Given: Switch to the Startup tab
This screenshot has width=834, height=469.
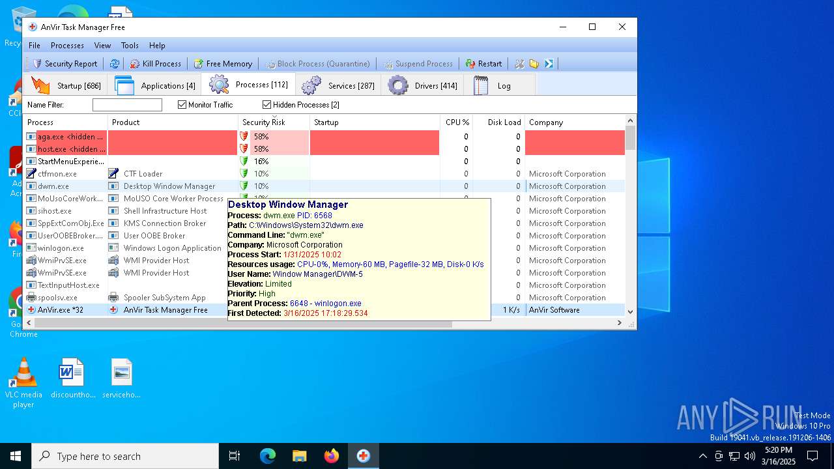Looking at the screenshot, I should (66, 85).
